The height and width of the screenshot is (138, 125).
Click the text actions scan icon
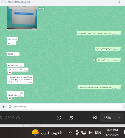pos(71,118)
